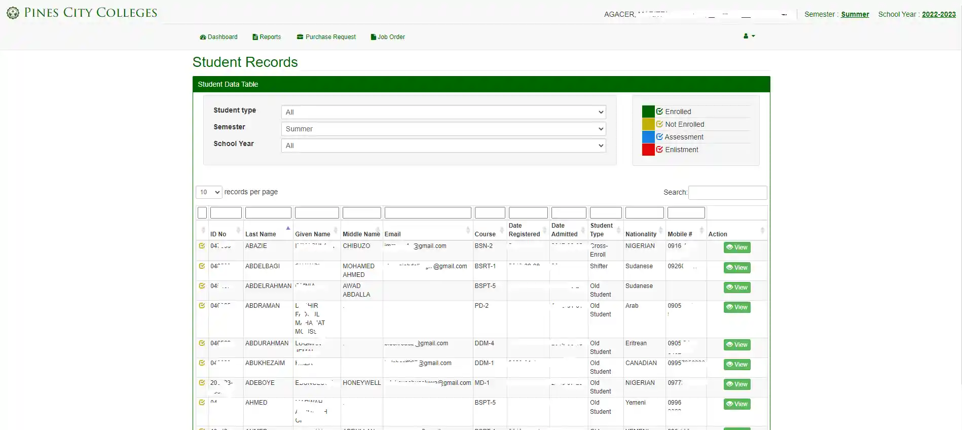
Task: View the ADEBOYE student record
Action: (x=737, y=384)
